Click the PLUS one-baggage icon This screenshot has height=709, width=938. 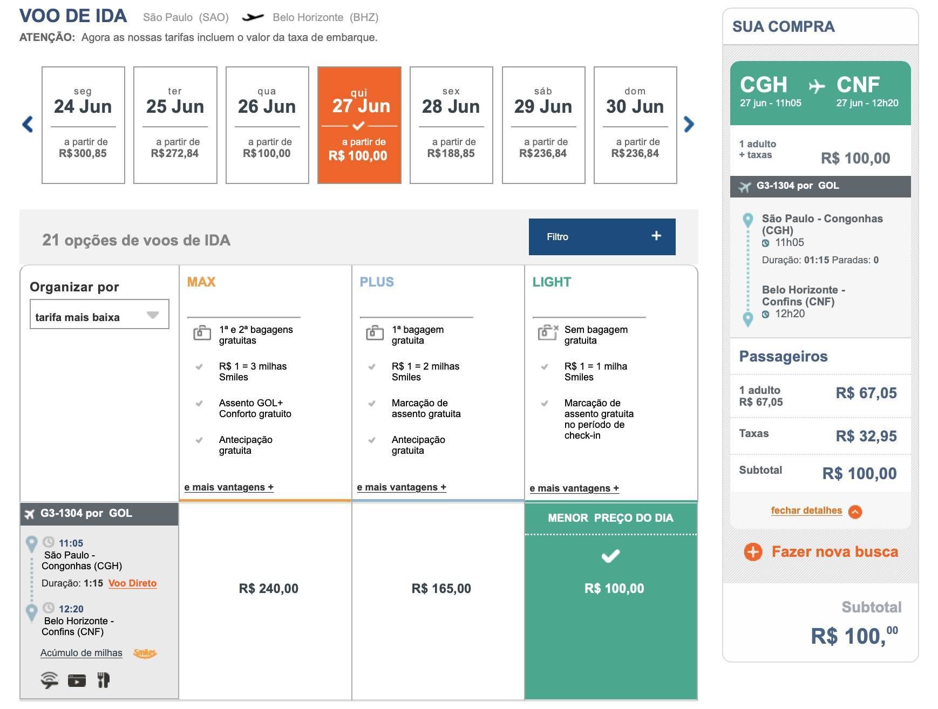(375, 332)
